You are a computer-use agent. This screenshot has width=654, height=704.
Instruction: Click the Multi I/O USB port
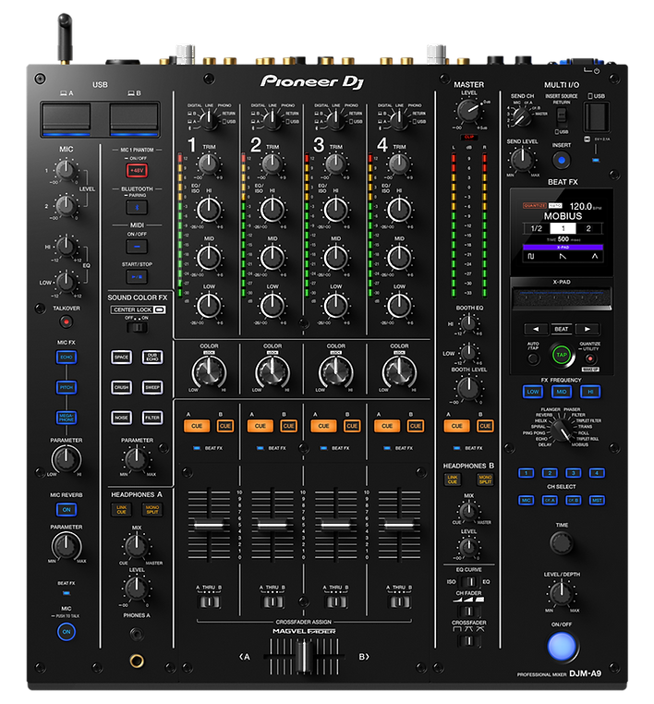(596, 115)
